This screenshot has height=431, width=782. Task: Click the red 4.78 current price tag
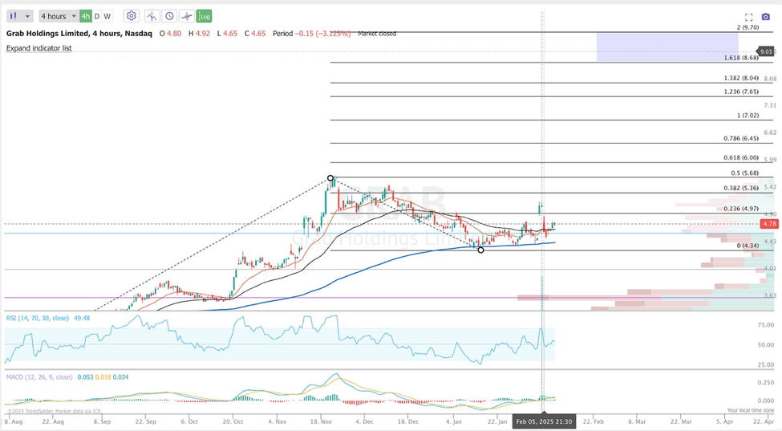pyautogui.click(x=769, y=224)
